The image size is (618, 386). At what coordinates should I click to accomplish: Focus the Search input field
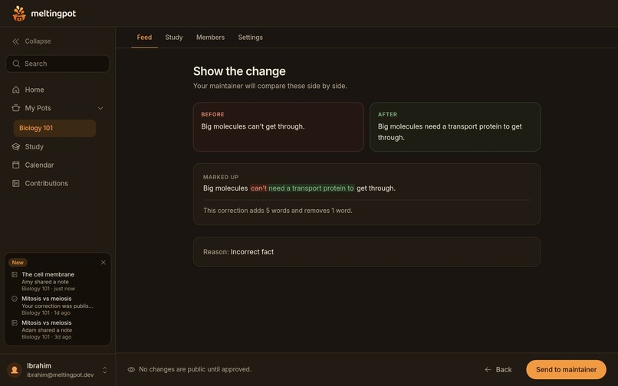(x=58, y=64)
